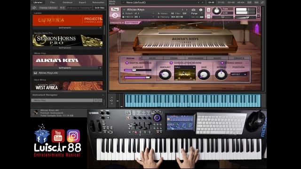Switch to the Automation tab
Image resolution: width=301 pixels, height=169 pixels.
[x=98, y=2]
